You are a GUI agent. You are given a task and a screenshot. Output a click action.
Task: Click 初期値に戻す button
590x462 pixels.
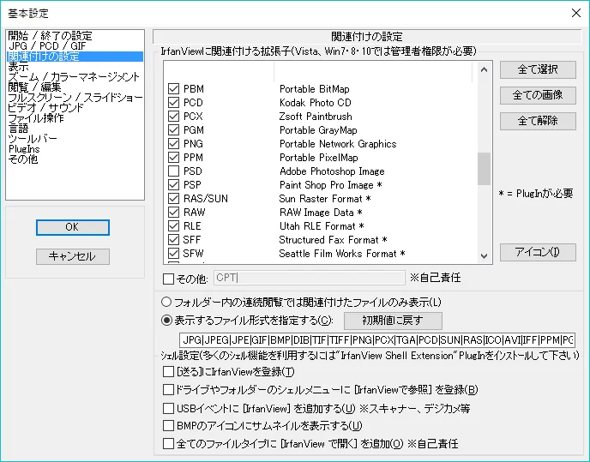click(x=393, y=321)
